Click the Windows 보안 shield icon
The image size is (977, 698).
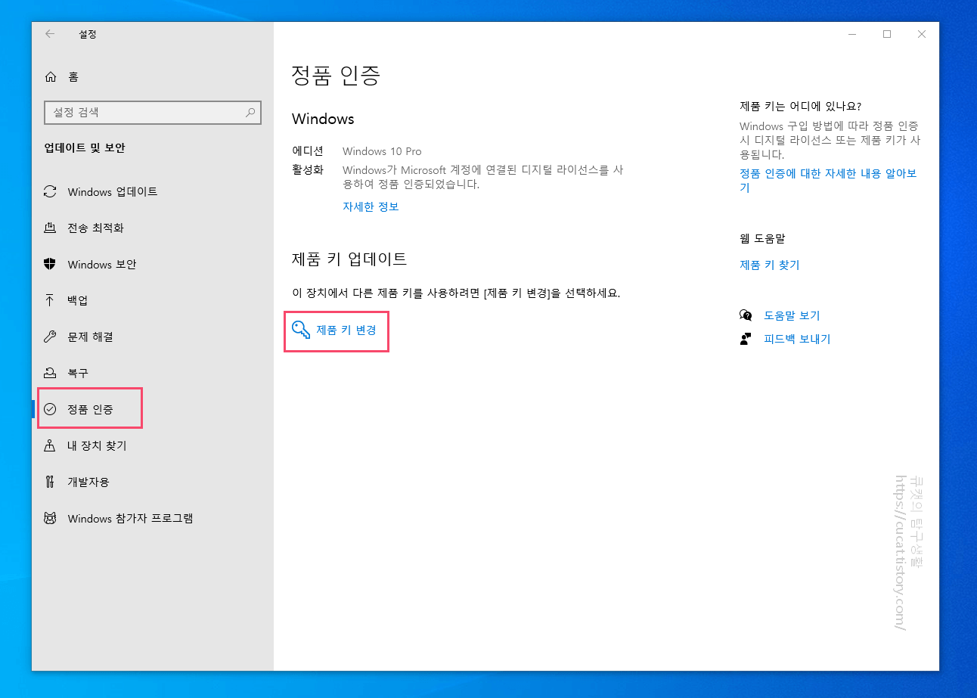tap(51, 264)
